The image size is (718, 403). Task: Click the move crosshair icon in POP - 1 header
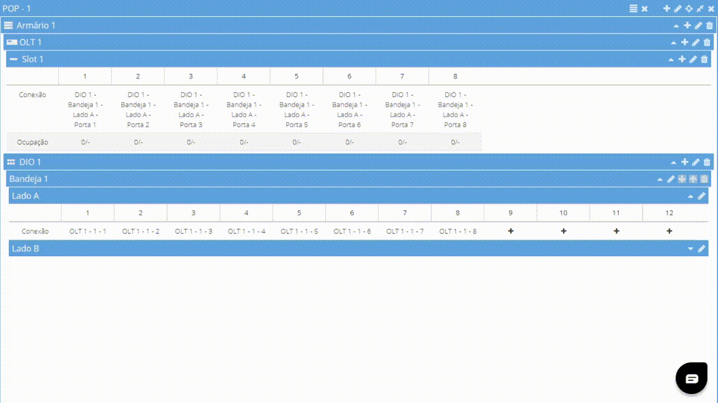[x=689, y=8]
